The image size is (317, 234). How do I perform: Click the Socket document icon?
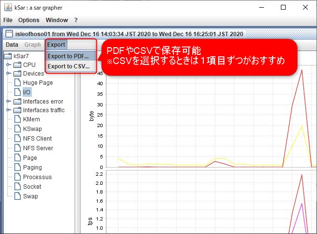coord(18,186)
